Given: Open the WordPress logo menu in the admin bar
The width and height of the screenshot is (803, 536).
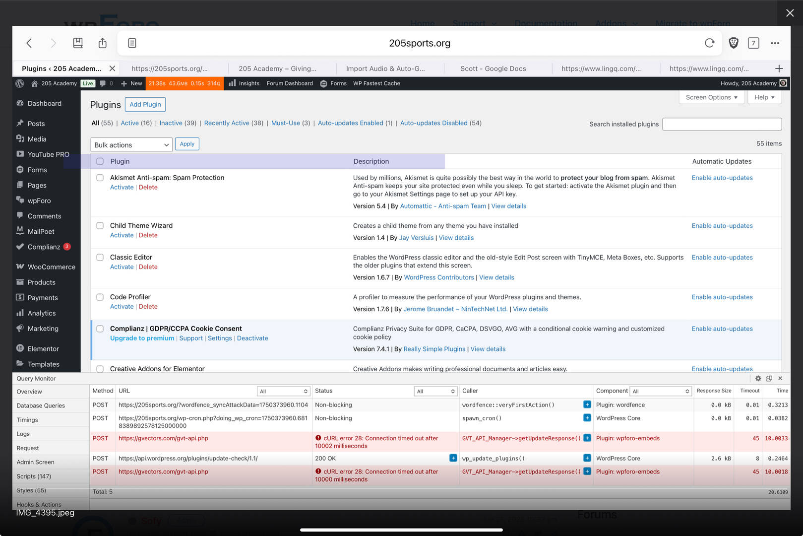Looking at the screenshot, I should click(x=20, y=83).
